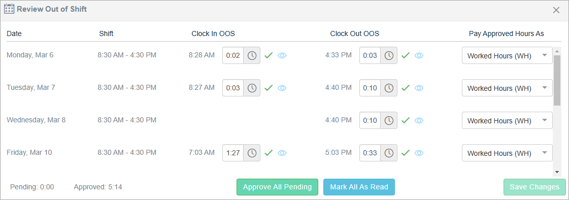Click green checkmark for Monday Clock In
The width and height of the screenshot is (569, 200).
pos(269,55)
